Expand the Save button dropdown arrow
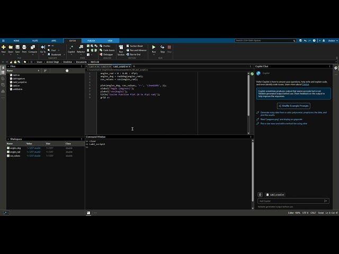 coord(17,55)
